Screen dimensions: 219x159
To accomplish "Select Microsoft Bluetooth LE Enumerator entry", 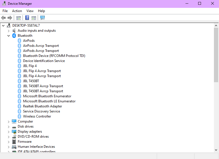I will (x=49, y=101).
